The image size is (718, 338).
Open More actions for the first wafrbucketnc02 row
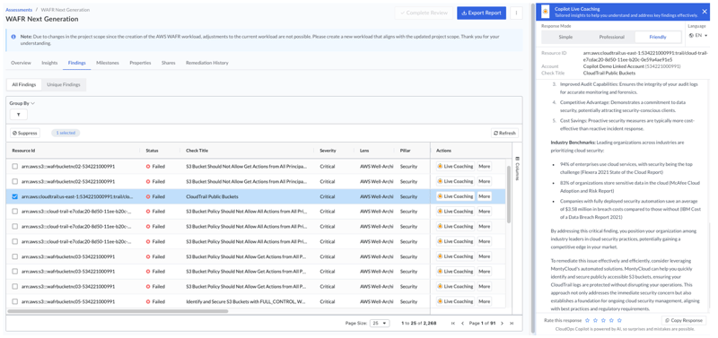[x=484, y=167]
